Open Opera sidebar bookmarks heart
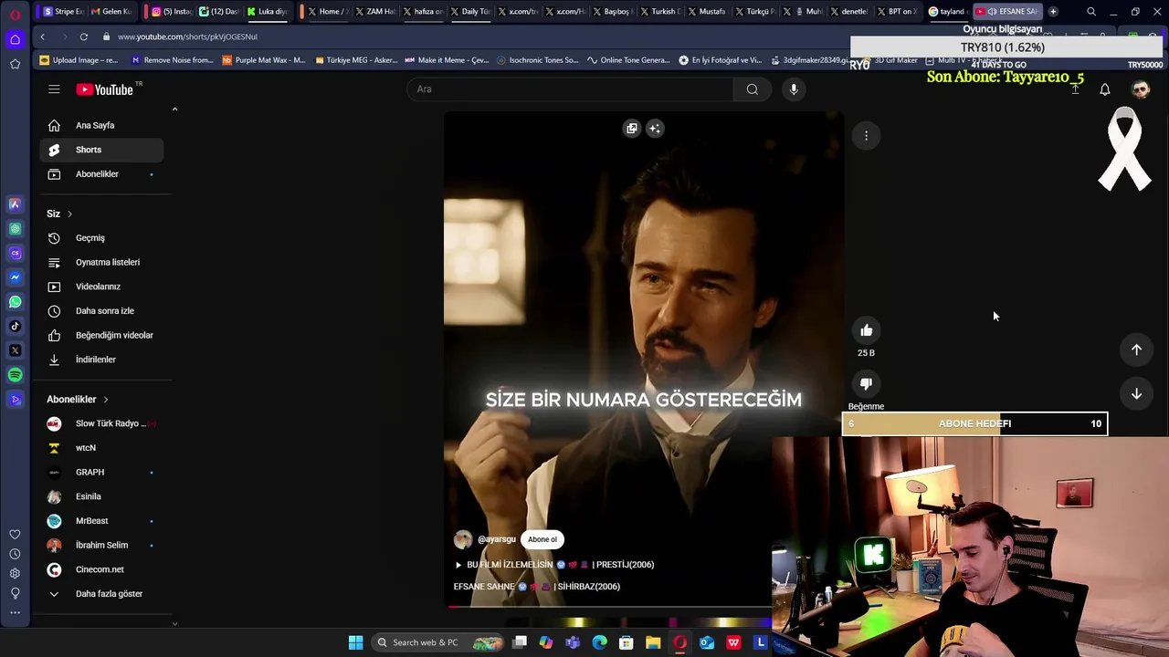 tap(15, 535)
